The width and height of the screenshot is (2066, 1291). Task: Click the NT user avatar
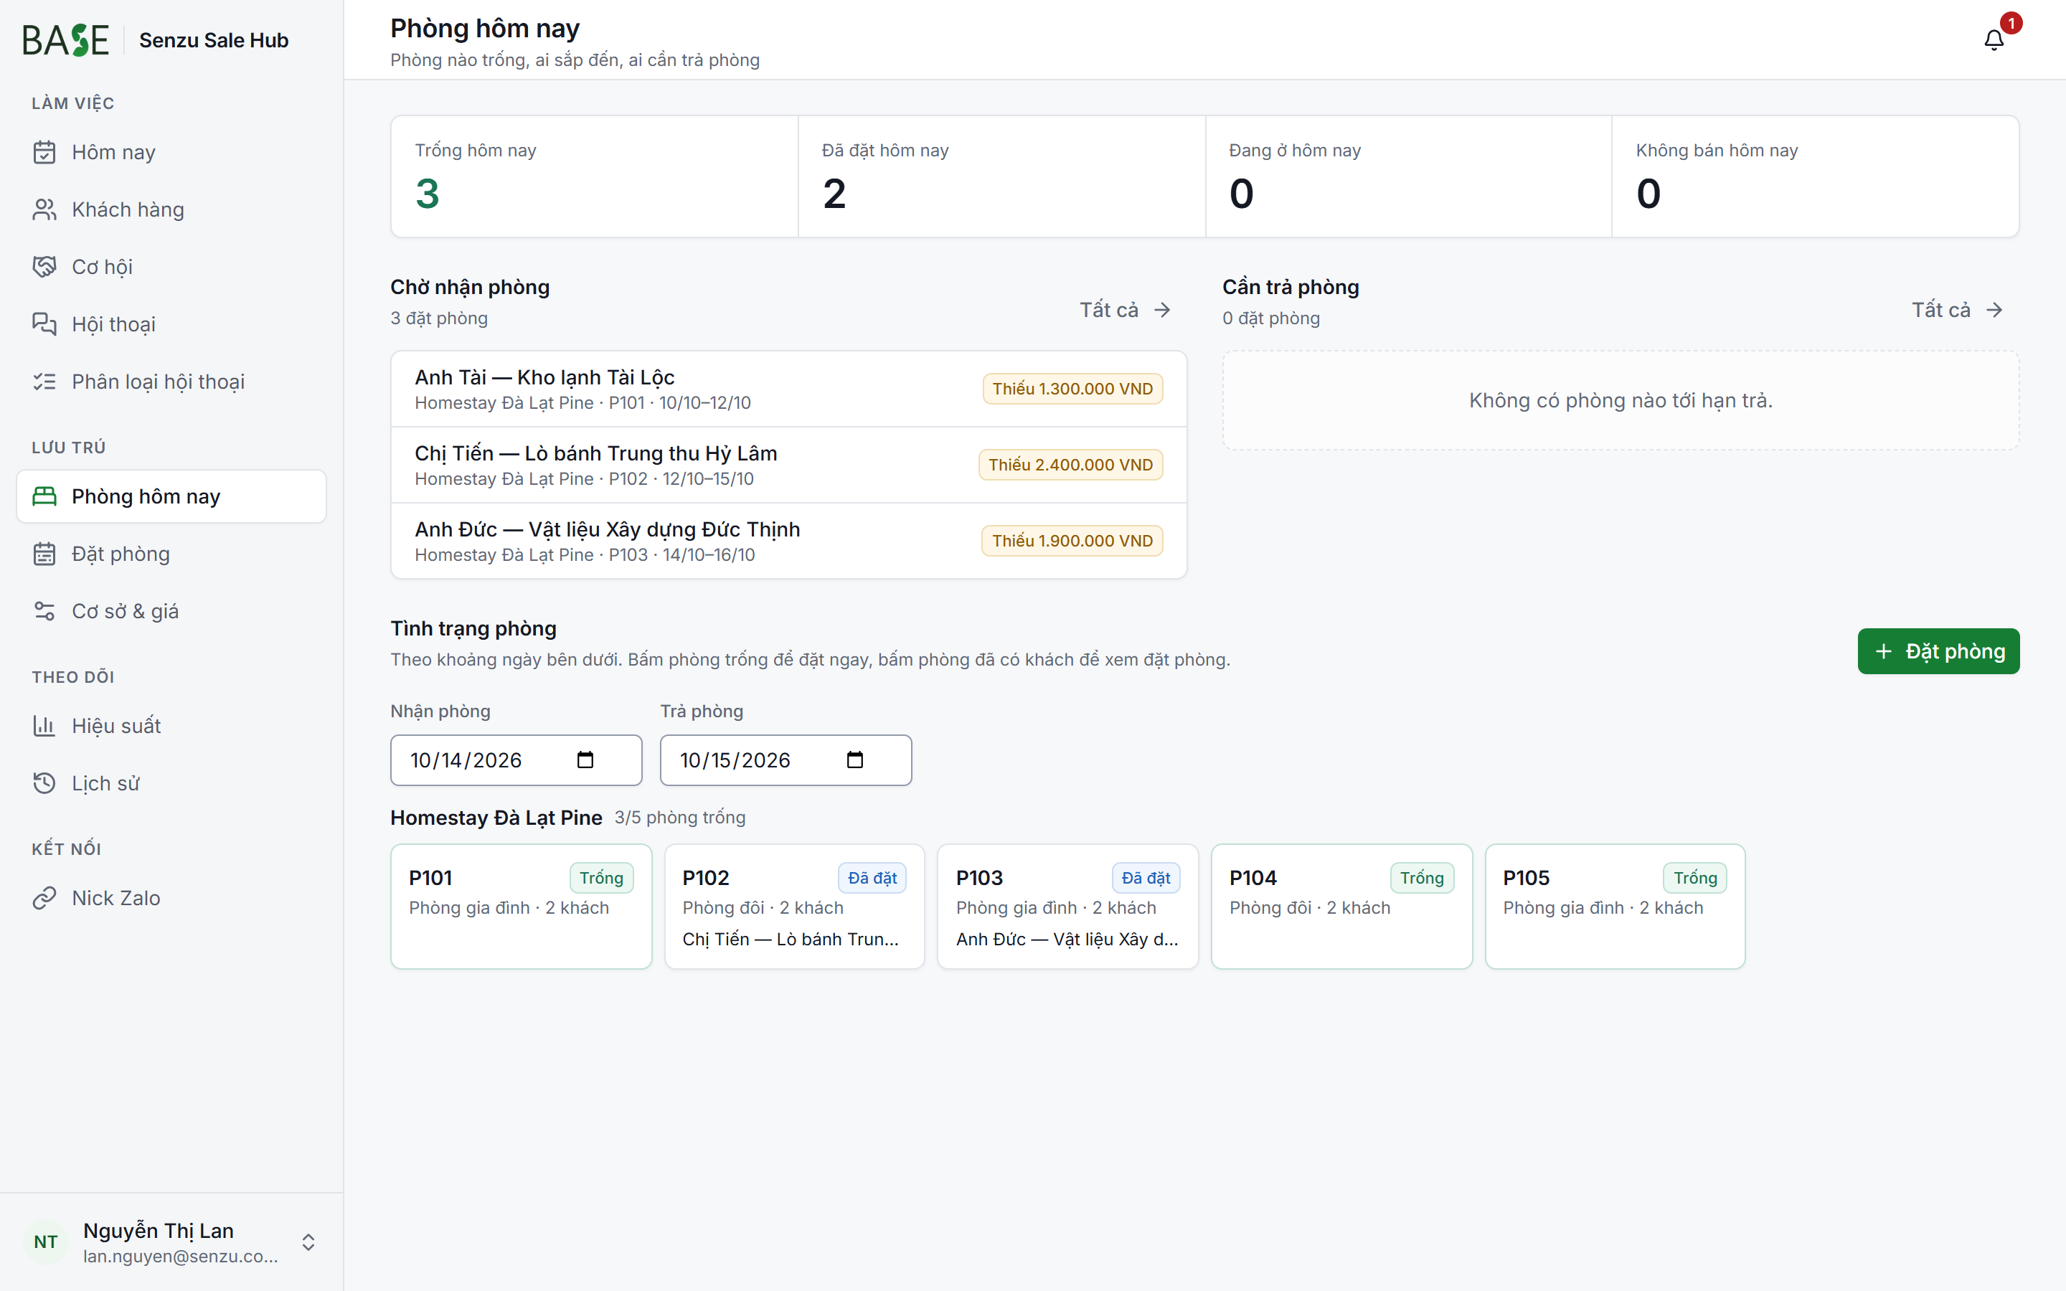point(46,1242)
